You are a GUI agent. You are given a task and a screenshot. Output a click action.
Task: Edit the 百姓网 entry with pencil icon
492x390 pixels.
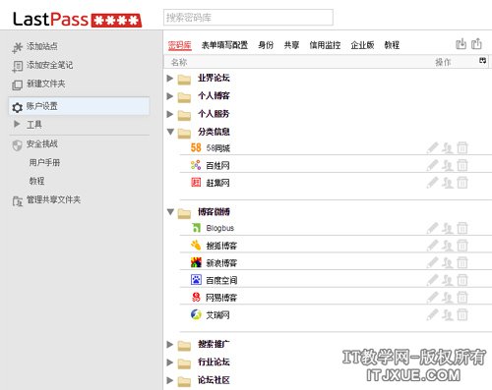click(x=433, y=165)
